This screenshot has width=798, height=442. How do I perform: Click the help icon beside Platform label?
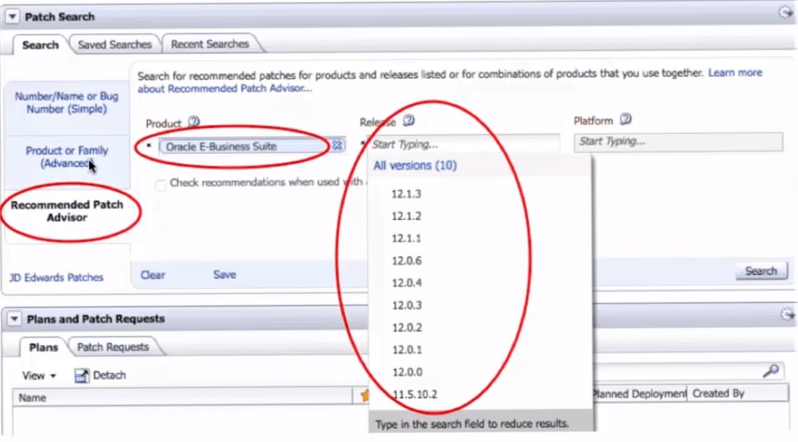626,119
